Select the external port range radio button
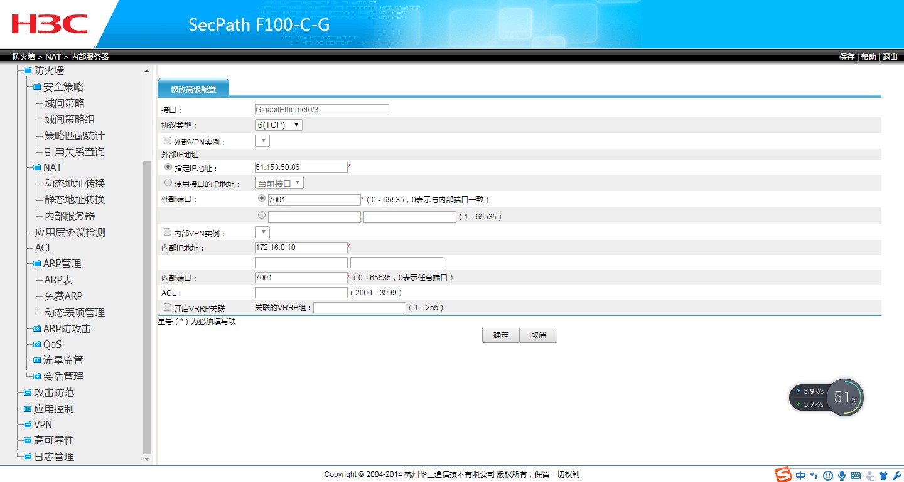904x482 pixels. tap(262, 215)
